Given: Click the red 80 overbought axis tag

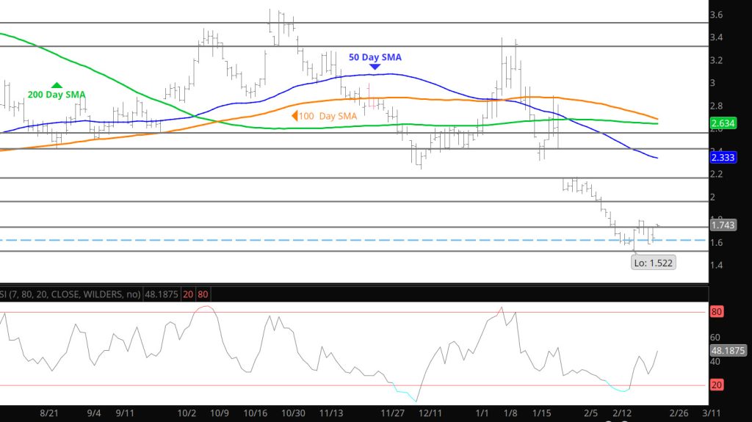Looking at the screenshot, I should pos(716,312).
